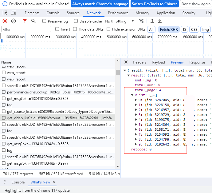Switch to the Console panel tab

pos(53,13)
